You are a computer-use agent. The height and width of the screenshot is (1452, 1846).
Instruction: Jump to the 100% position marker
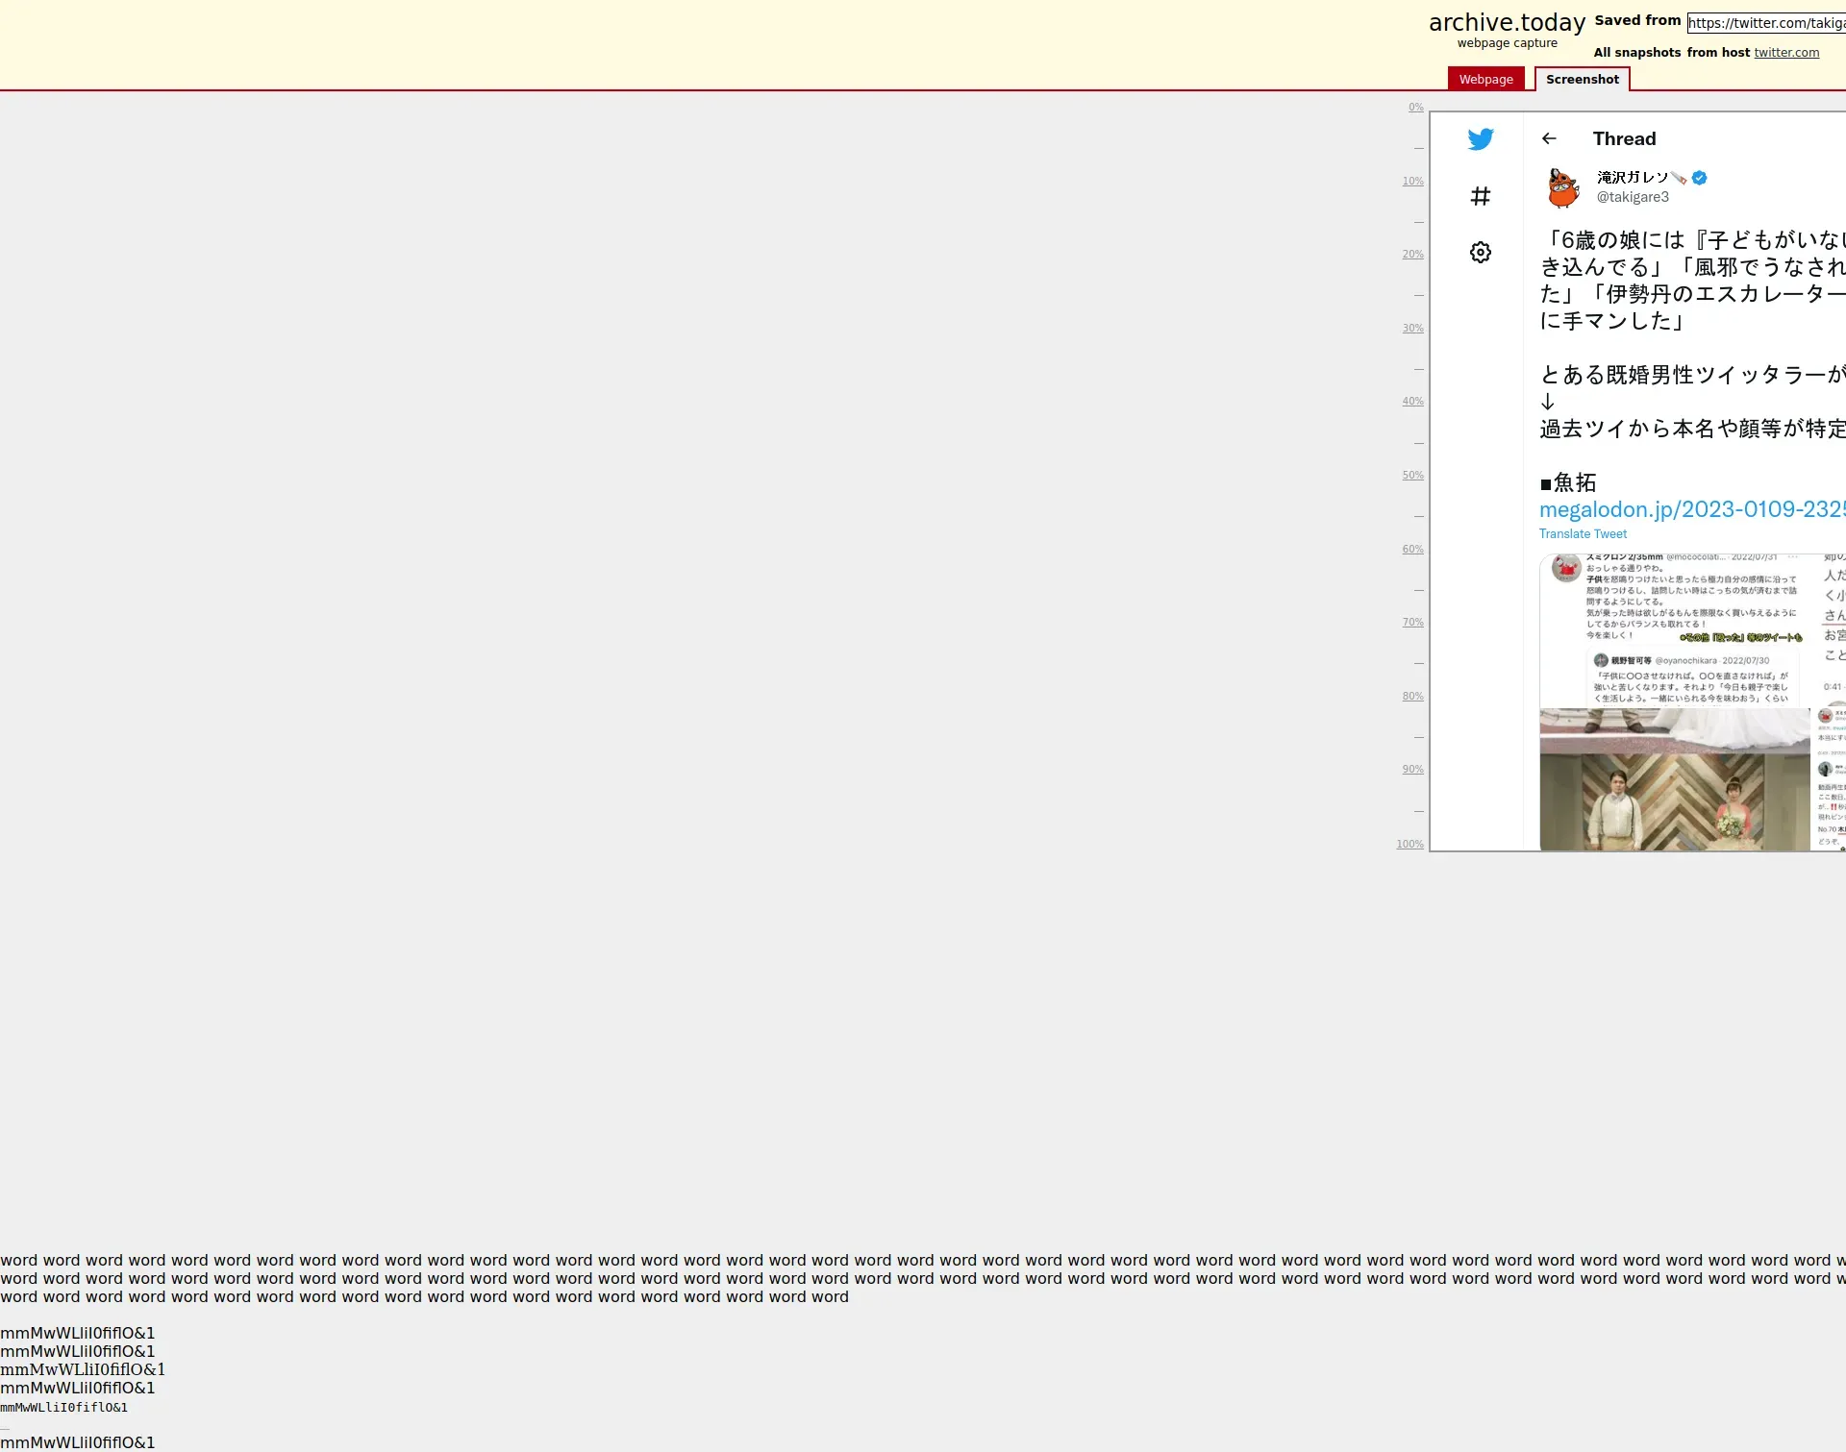coord(1409,844)
